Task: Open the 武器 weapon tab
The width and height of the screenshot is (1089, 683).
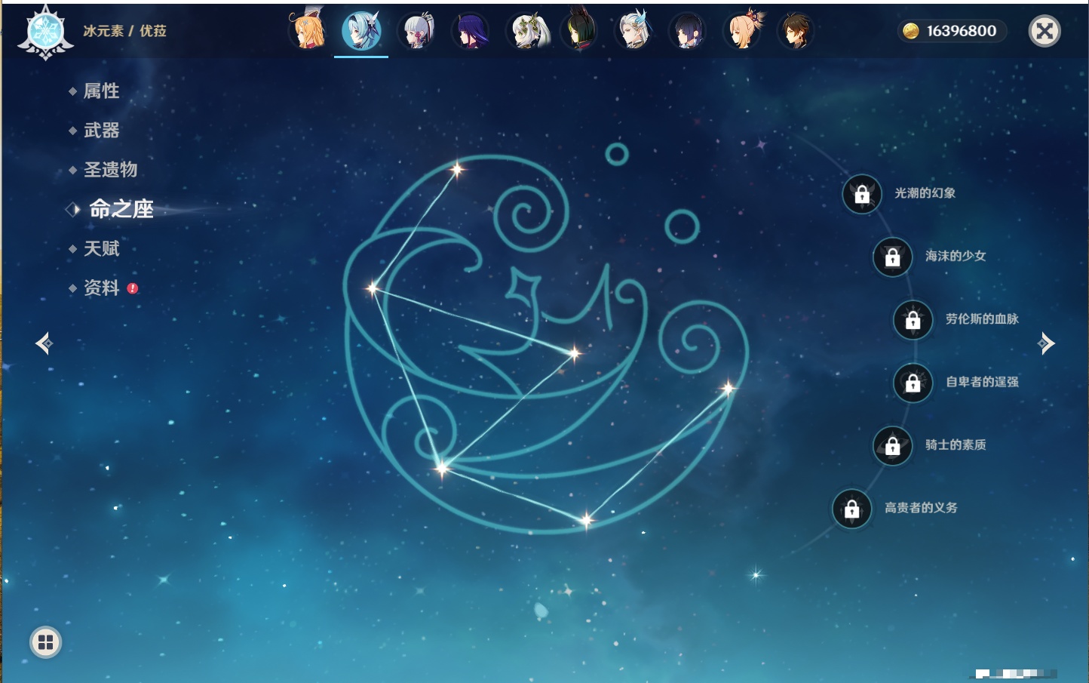Action: point(101,131)
